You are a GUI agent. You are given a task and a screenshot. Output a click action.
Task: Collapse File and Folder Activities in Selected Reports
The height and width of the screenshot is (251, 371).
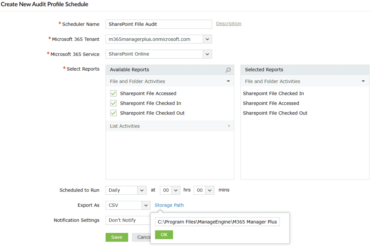[x=363, y=81]
